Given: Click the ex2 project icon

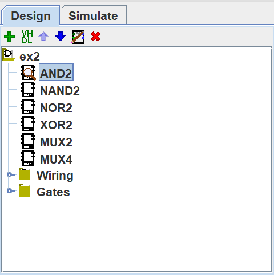Looking at the screenshot, I should pyautogui.click(x=9, y=55).
